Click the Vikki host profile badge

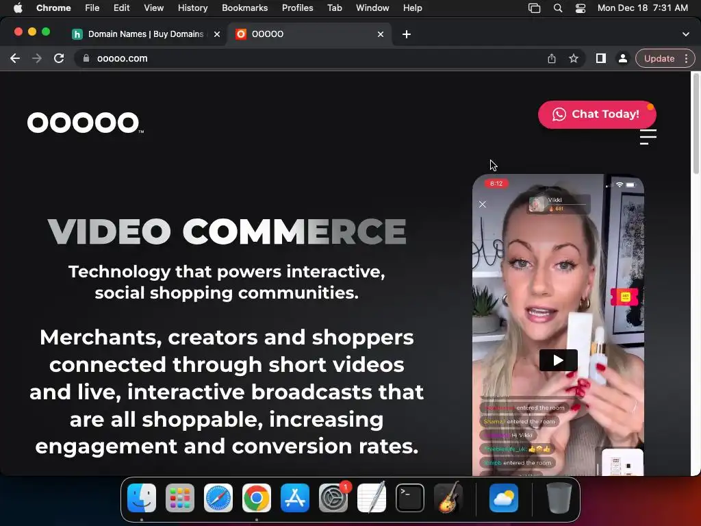[x=558, y=204]
